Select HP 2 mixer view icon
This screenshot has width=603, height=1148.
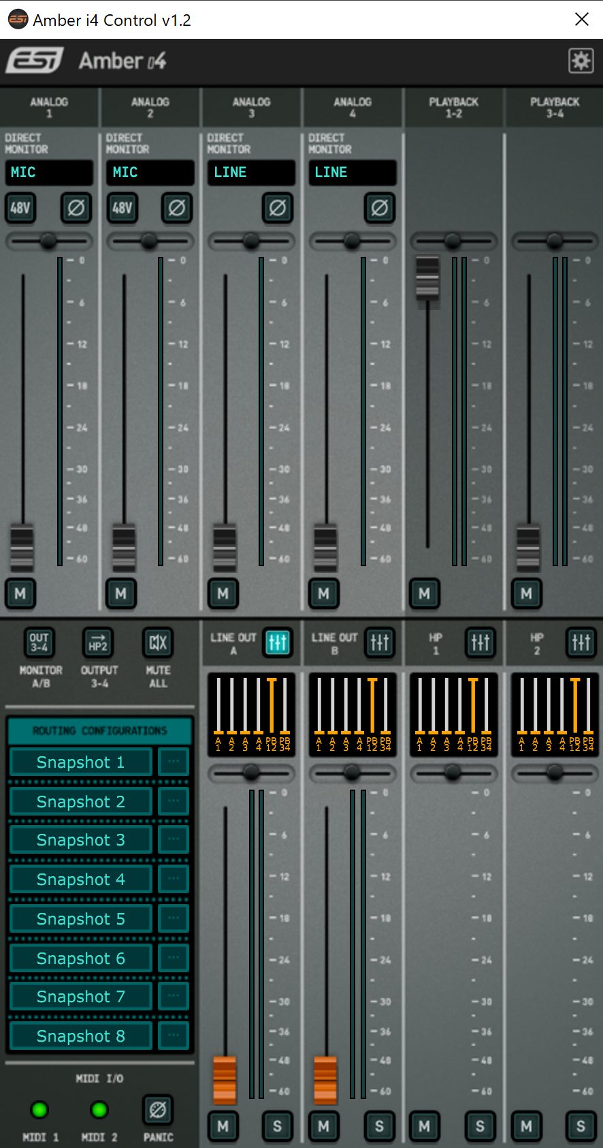pos(581,642)
